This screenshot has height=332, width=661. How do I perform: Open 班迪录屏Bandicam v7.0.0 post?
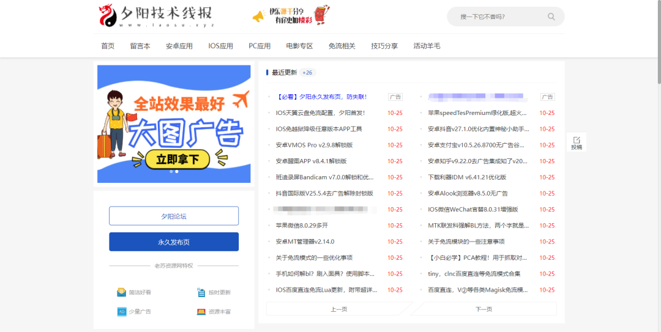[325, 177]
